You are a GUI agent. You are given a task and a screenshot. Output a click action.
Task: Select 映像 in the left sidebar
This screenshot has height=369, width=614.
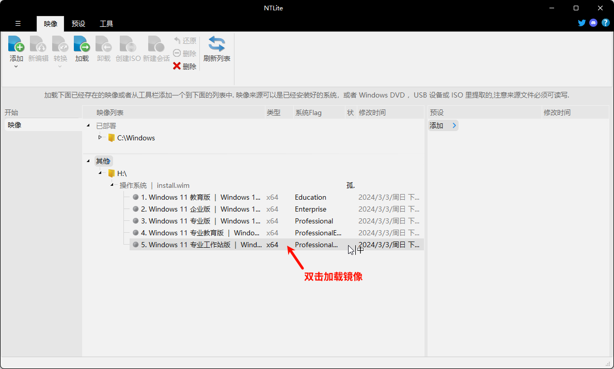(43, 125)
